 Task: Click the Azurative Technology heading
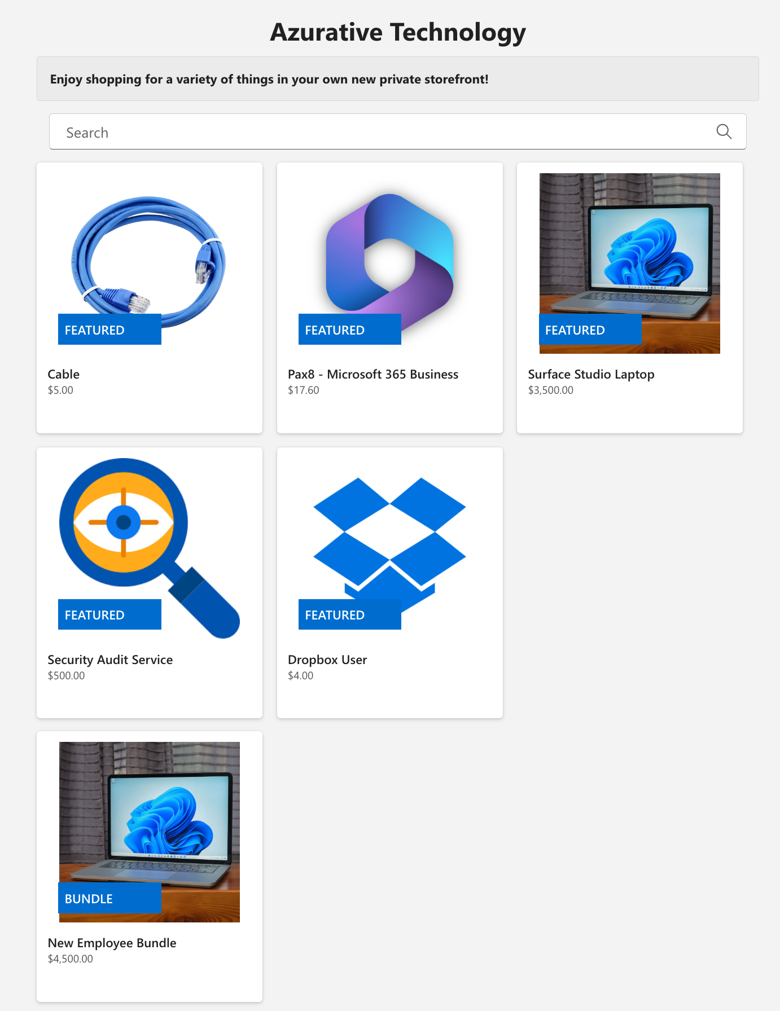[x=398, y=32]
